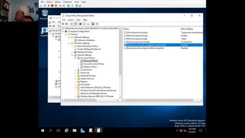Click the Enhanced Session icon in VM toolbar
This screenshot has height=138, width=245.
point(77,6)
